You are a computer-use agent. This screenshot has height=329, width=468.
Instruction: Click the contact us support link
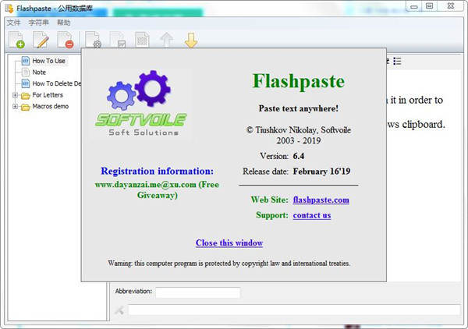click(x=311, y=215)
